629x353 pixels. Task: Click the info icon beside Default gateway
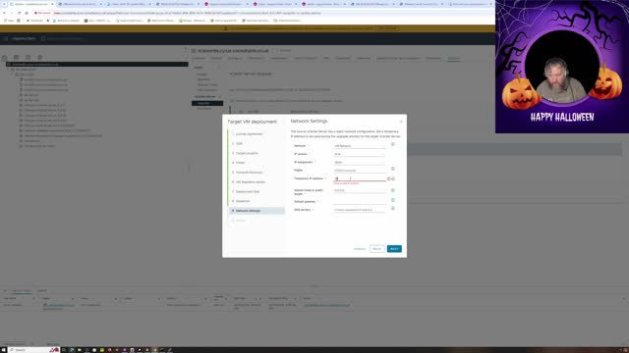(x=393, y=200)
